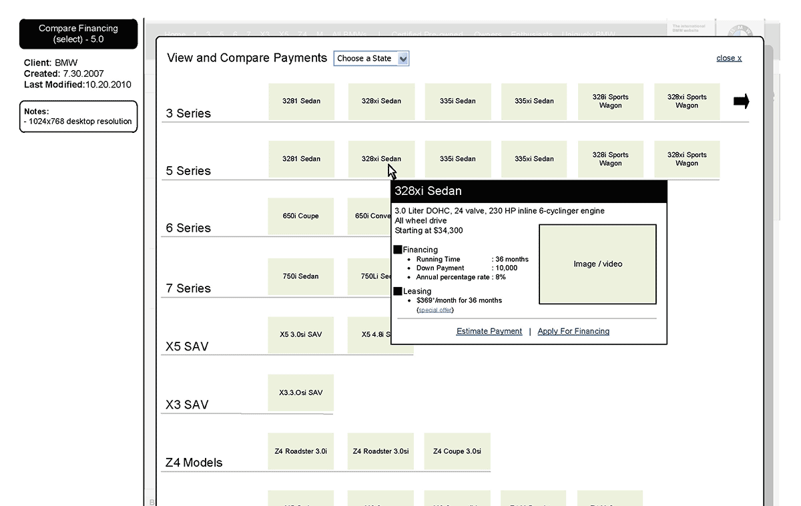Click the right arrow in 3 Series row
Viewport: 801px width, 506px height.
pyautogui.click(x=741, y=101)
